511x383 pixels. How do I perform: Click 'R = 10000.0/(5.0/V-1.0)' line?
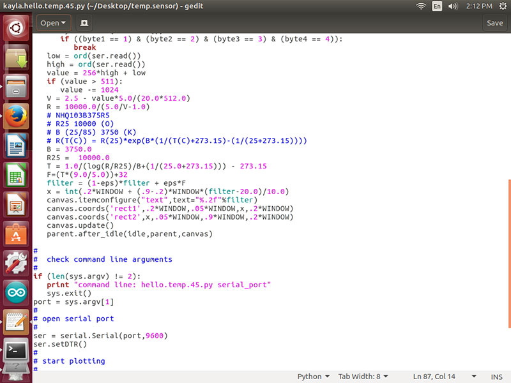pos(98,107)
